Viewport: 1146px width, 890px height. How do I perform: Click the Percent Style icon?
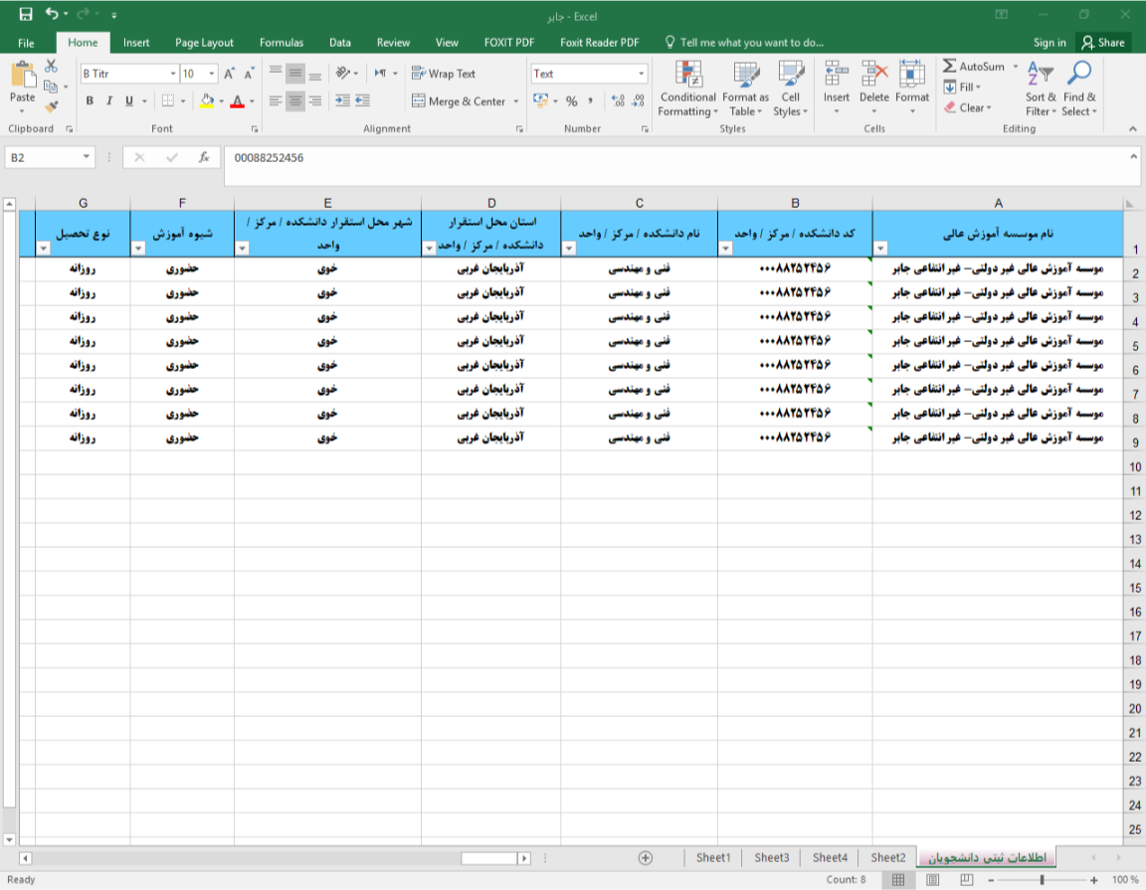tap(571, 101)
